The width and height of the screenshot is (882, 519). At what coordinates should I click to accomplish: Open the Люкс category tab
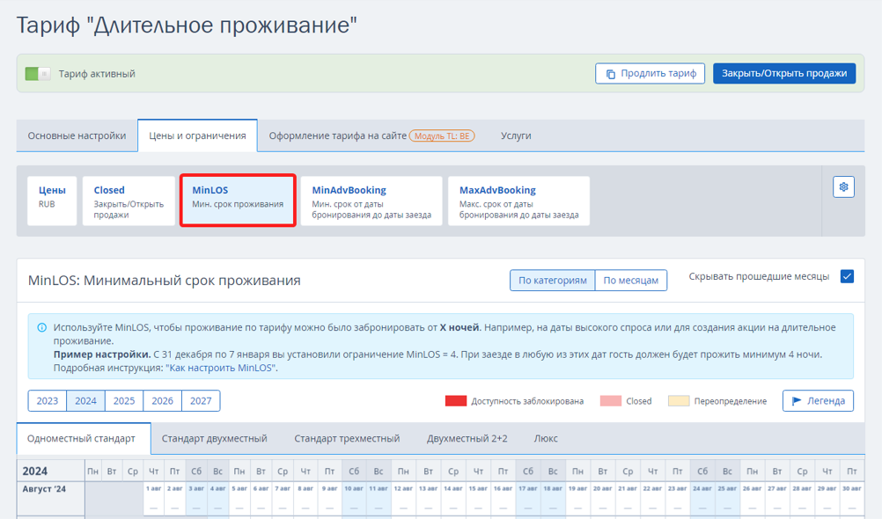(546, 439)
